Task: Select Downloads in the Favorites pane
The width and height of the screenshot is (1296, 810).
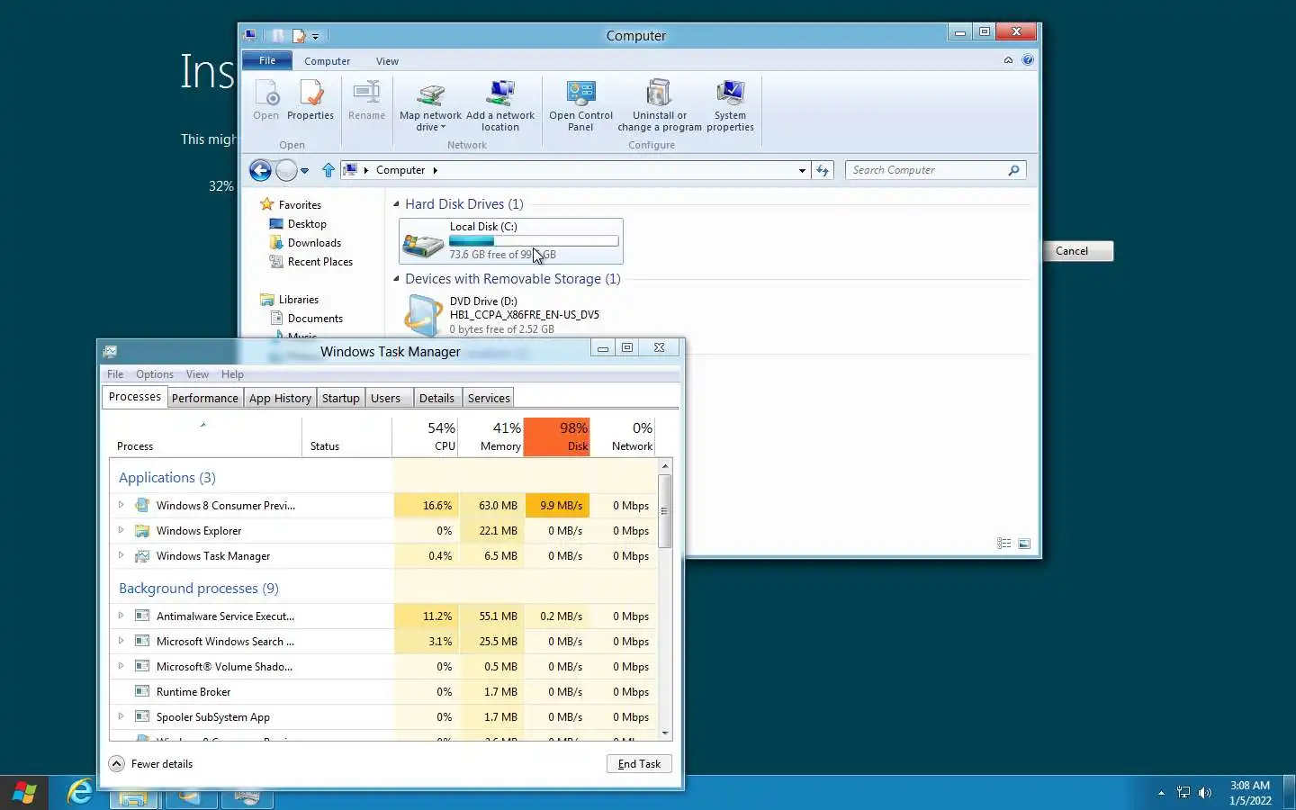Action: click(314, 243)
